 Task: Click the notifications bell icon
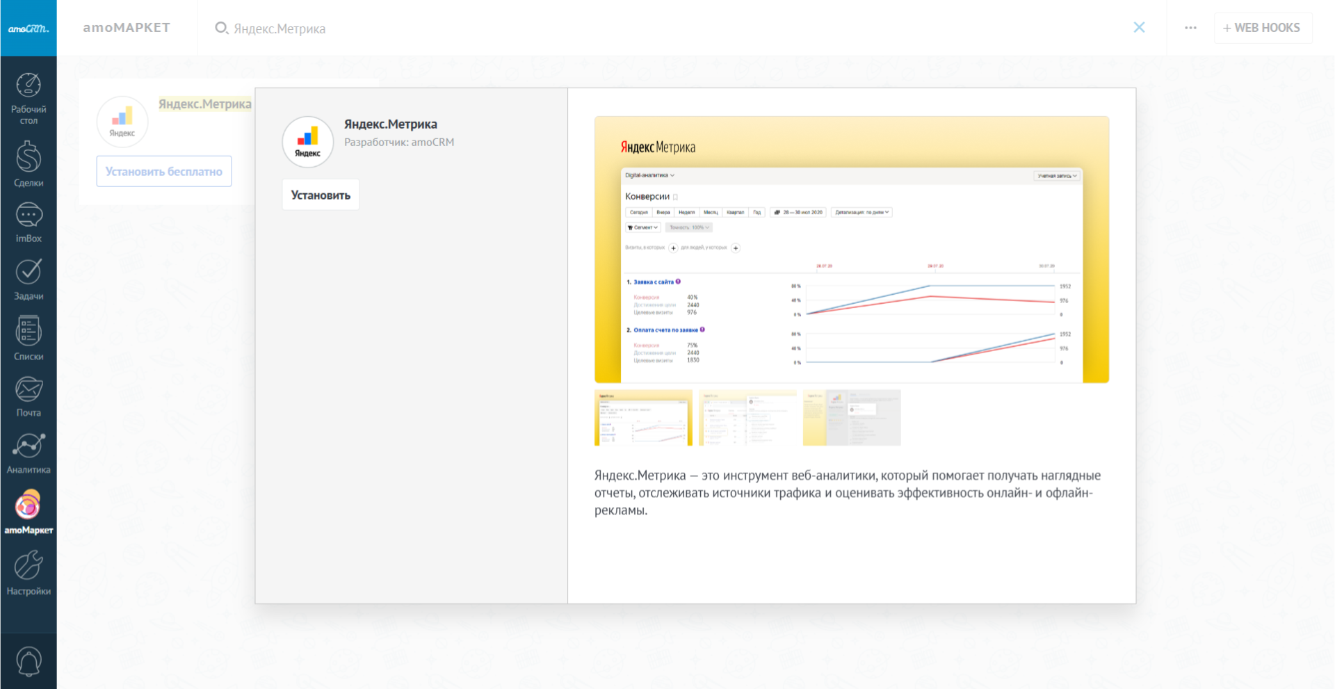click(29, 661)
